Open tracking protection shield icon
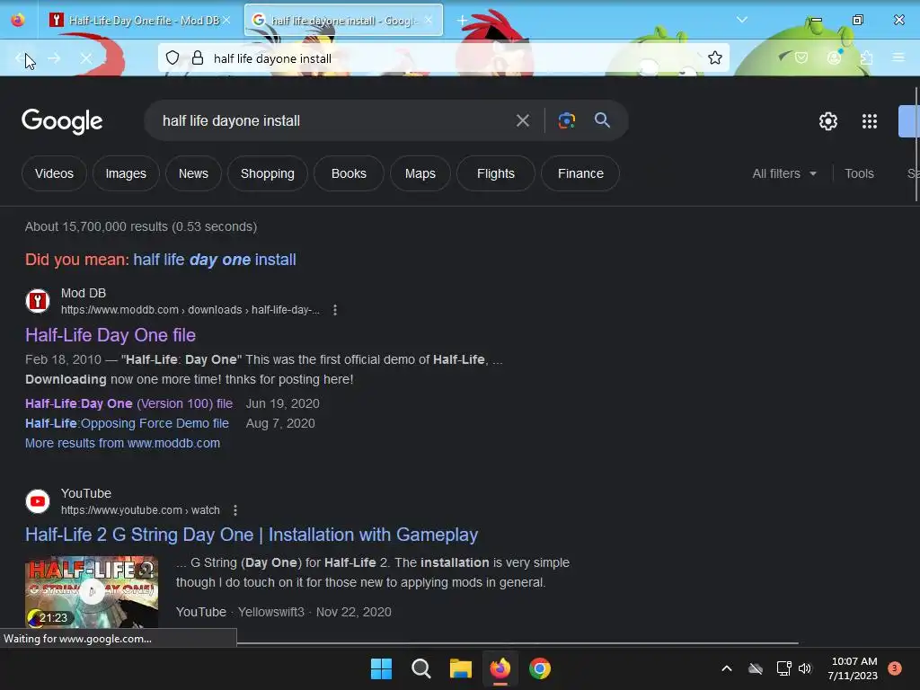Screen dimensions: 920x690 172,57
